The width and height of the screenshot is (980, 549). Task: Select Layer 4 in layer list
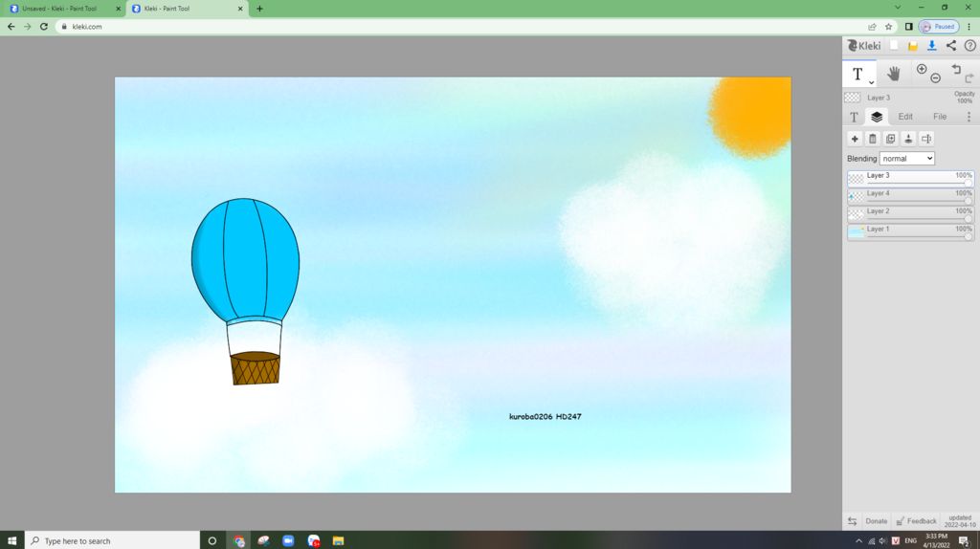click(x=910, y=196)
